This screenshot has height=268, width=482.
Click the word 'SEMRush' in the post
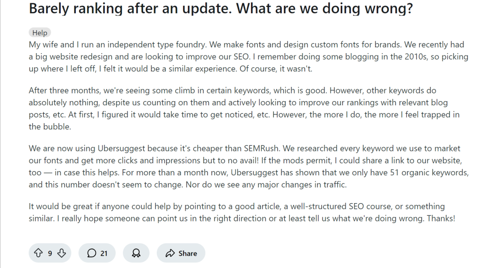point(261,149)
